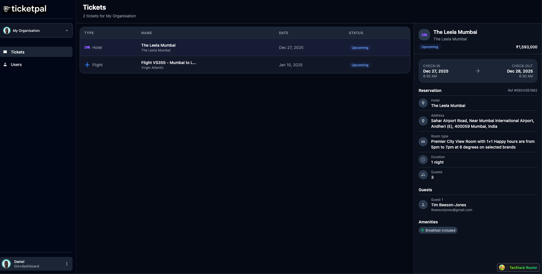Toggle the Breakfast included amenity
542x274 pixels.
point(438,230)
